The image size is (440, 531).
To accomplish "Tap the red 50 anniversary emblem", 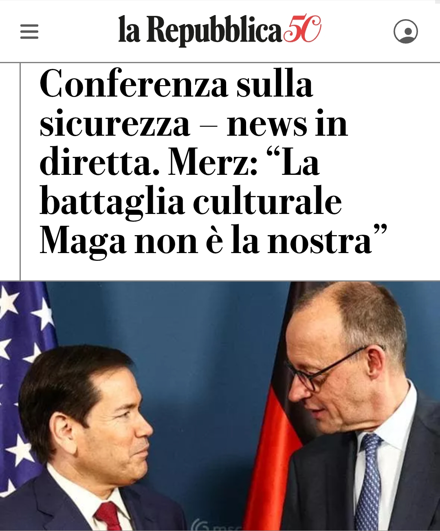I will coord(302,29).
